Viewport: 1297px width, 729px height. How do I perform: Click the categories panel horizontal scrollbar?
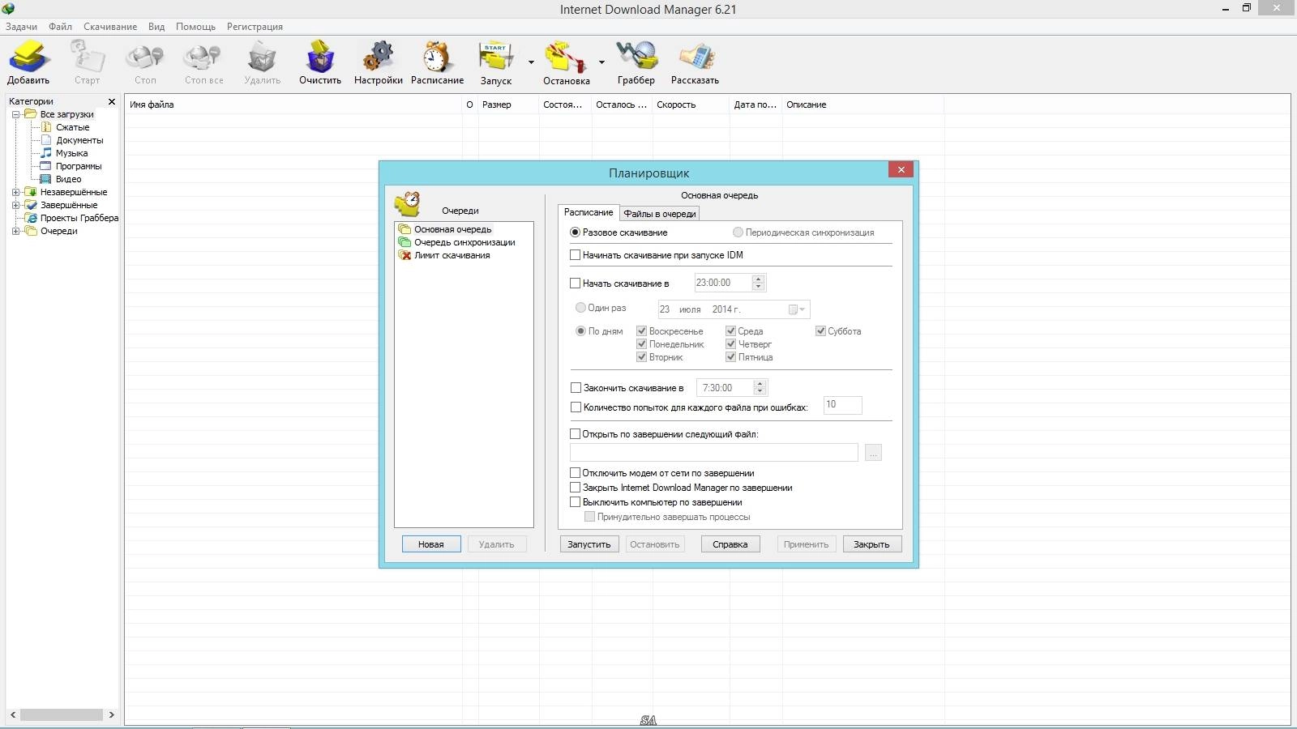62,715
